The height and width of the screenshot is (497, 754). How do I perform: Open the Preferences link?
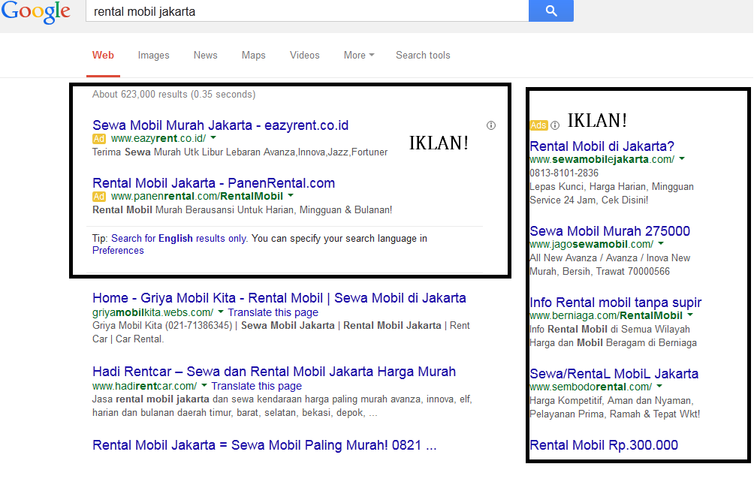118,251
